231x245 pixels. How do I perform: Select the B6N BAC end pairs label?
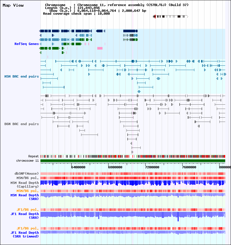pyautogui.click(x=22, y=124)
